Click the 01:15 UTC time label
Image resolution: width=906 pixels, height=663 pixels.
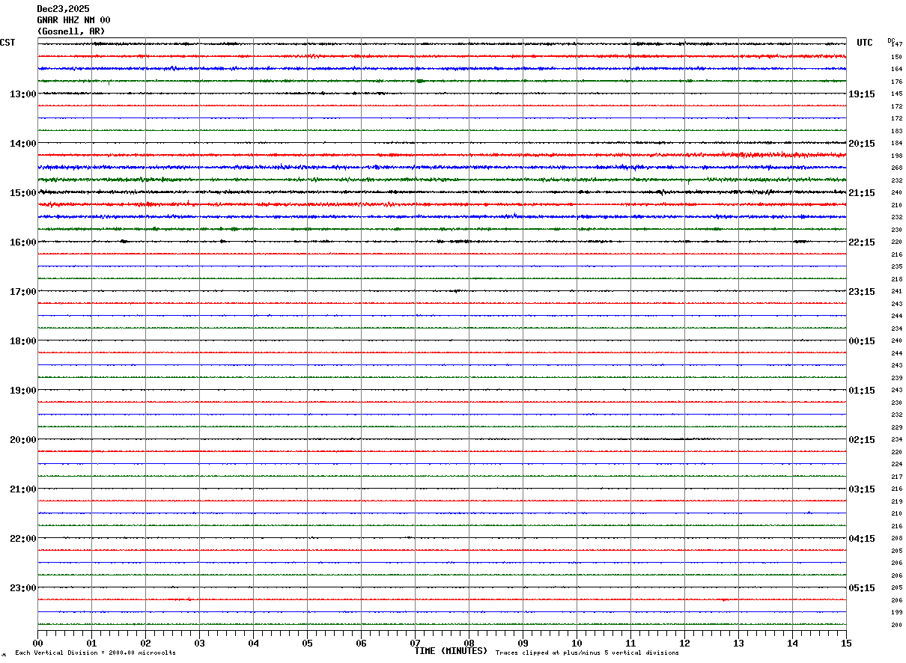[861, 390]
